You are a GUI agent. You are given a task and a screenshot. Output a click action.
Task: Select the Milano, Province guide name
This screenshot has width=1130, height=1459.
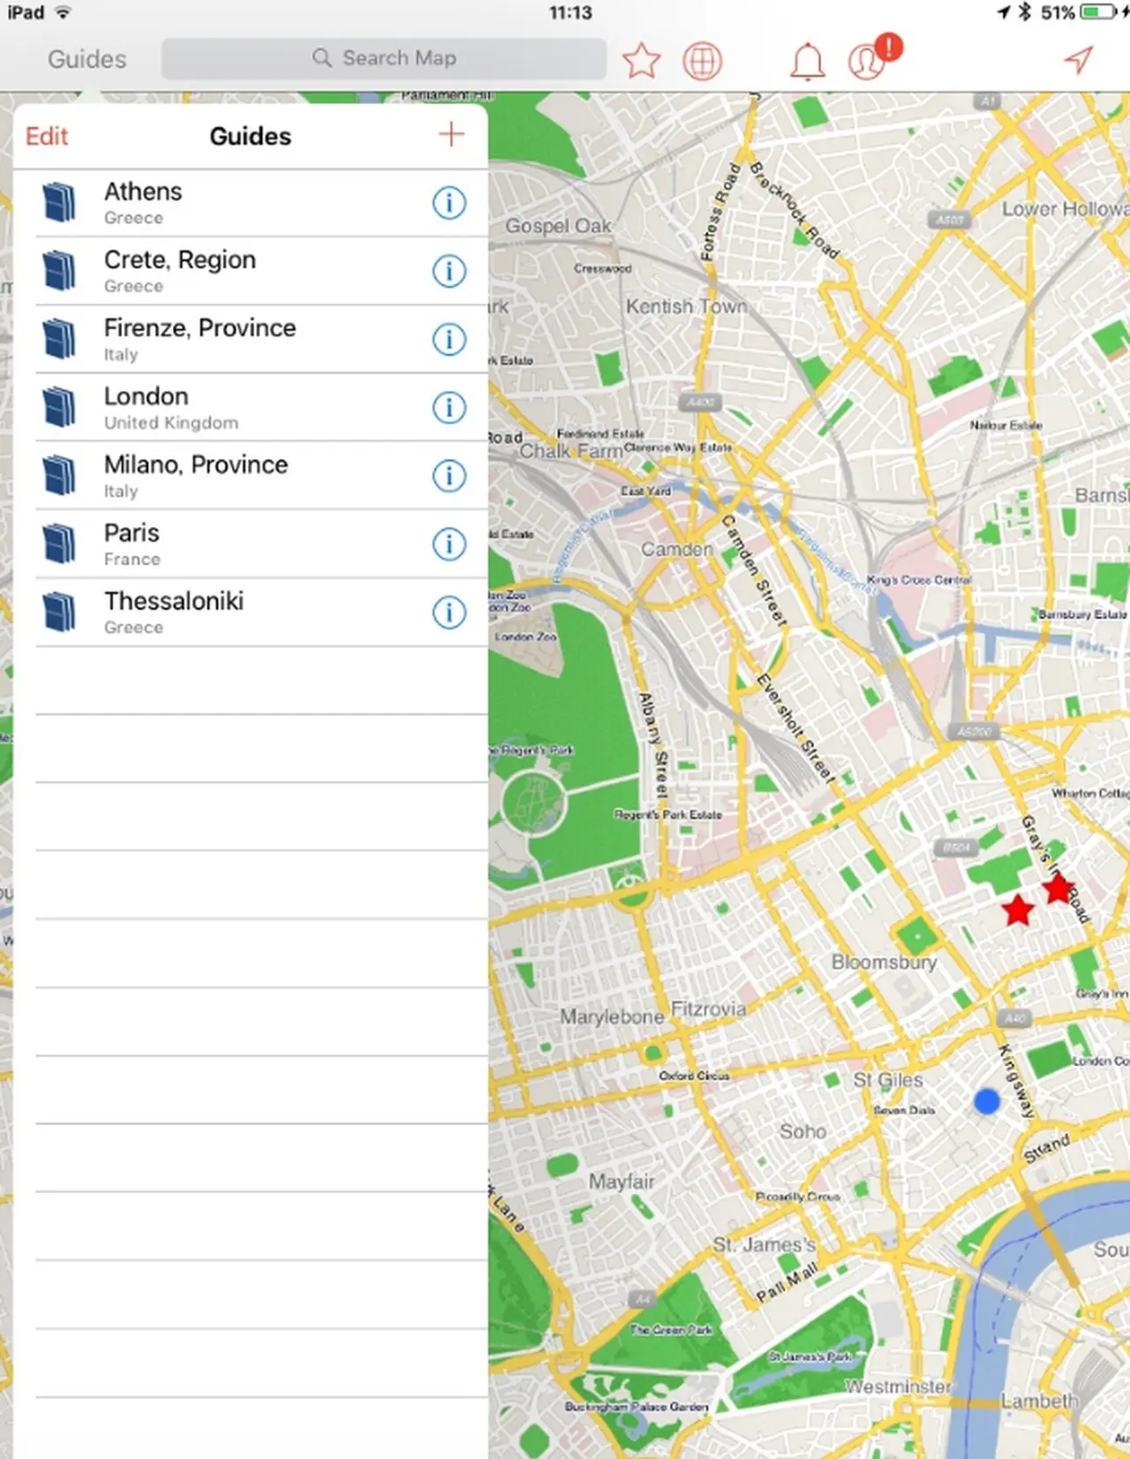(196, 465)
